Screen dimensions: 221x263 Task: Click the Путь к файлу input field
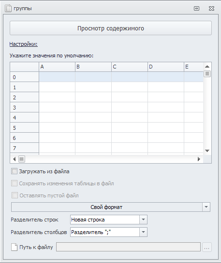pyautogui.click(x=128, y=247)
